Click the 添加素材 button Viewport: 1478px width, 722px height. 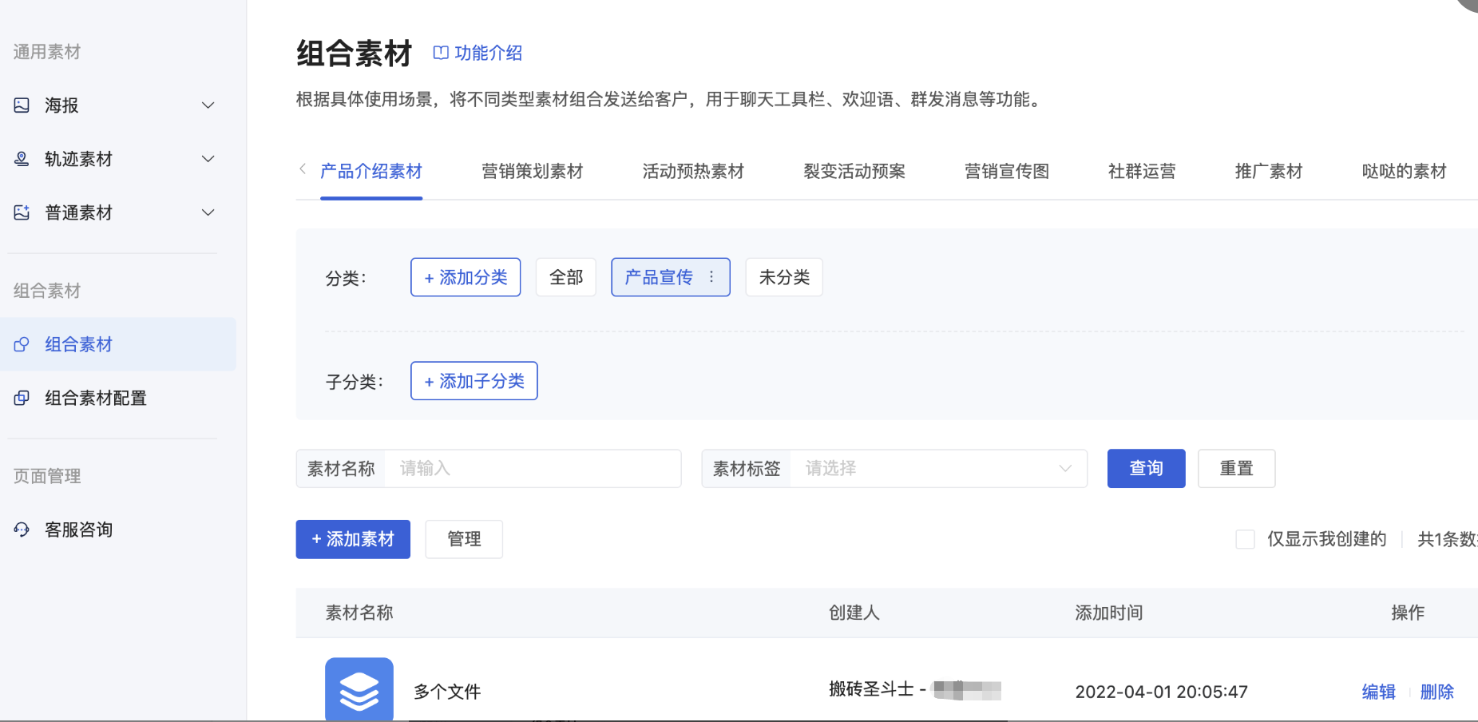tap(353, 539)
